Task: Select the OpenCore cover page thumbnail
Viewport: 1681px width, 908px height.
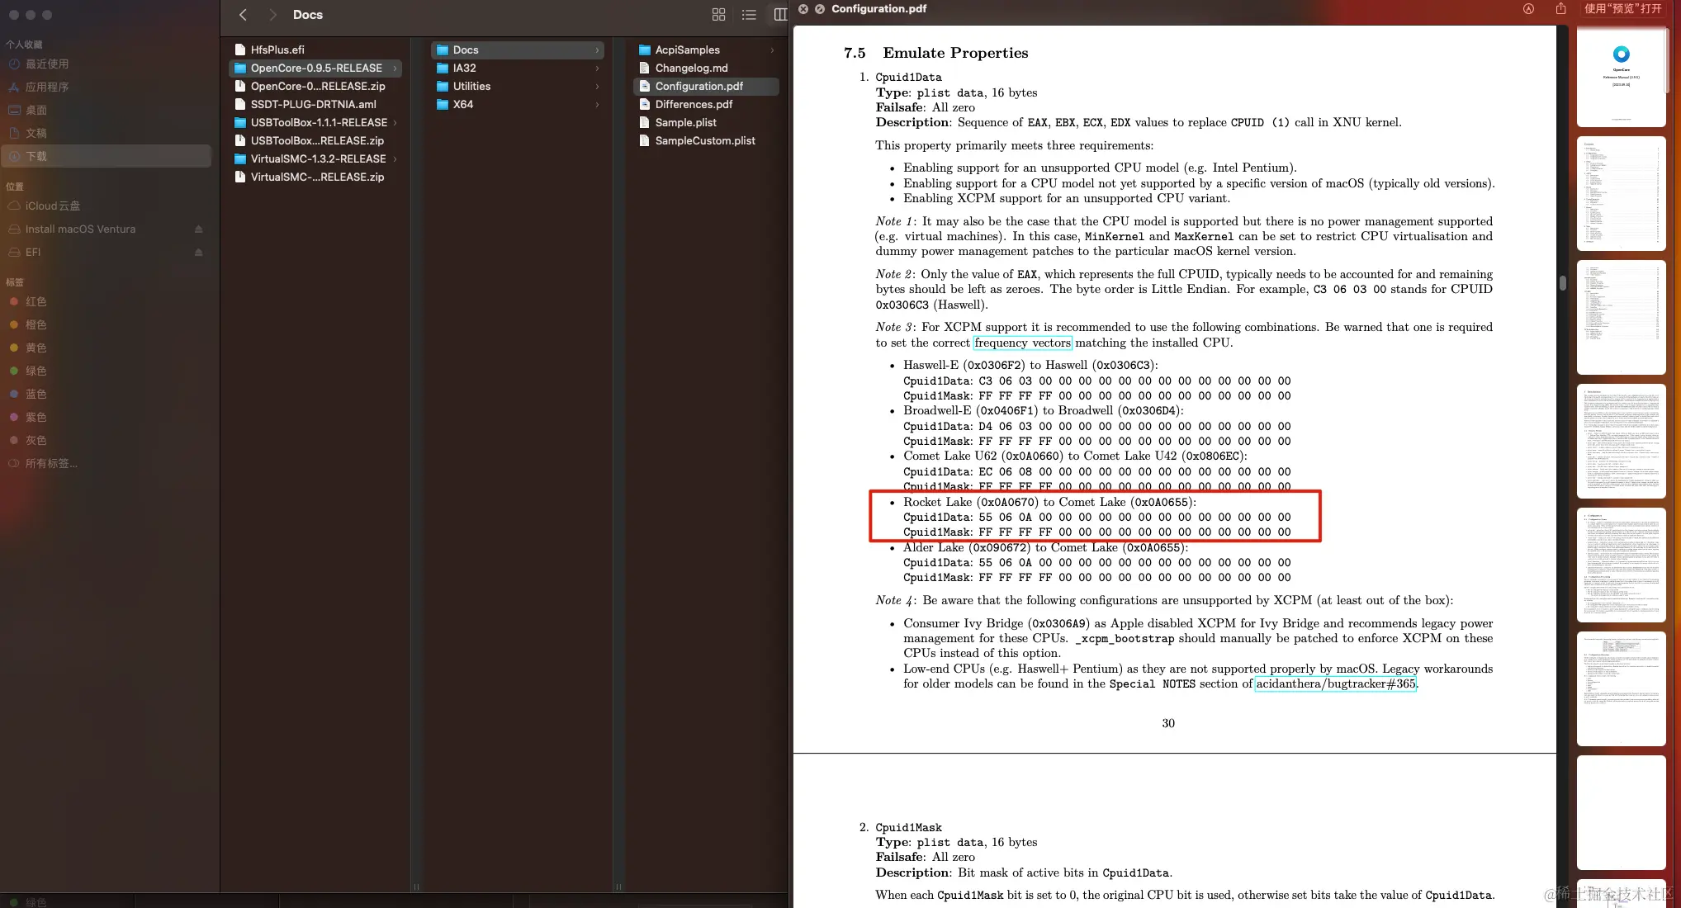Action: point(1621,76)
